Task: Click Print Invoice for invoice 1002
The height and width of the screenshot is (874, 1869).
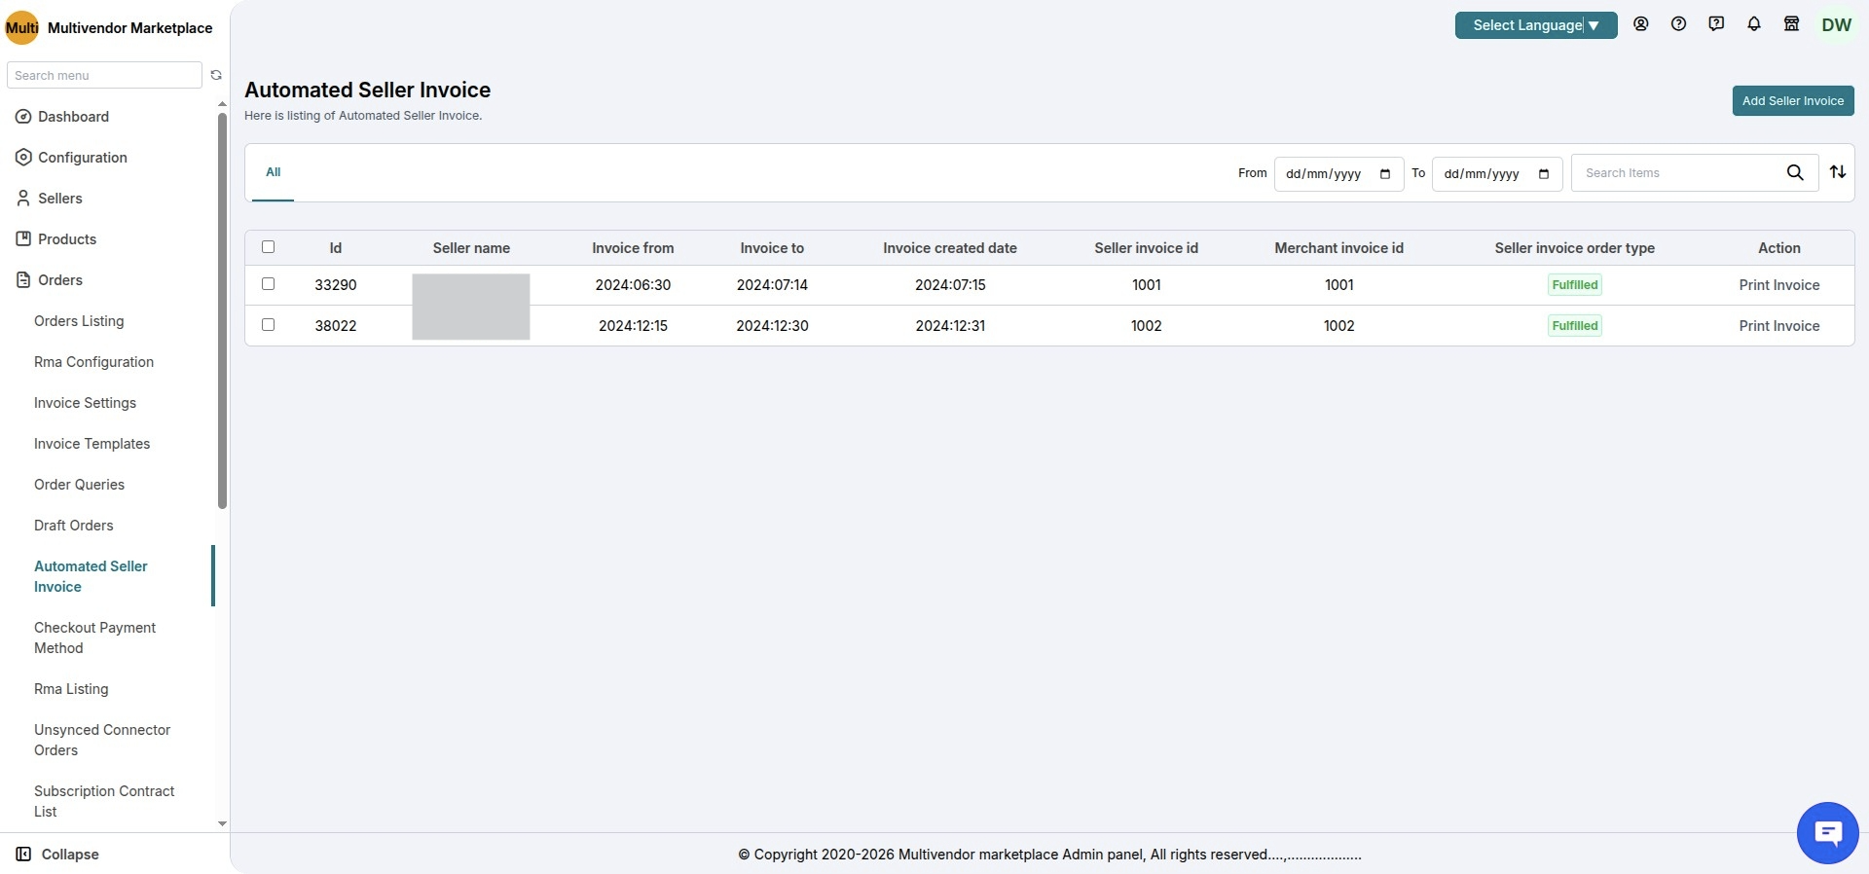Action: (1779, 326)
